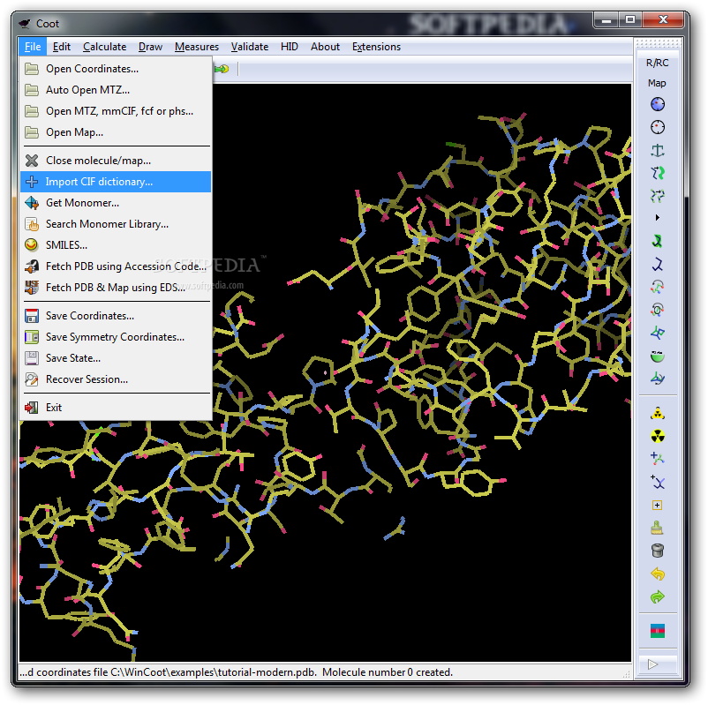Expand the bottom arrow of side toolbar
The width and height of the screenshot is (708, 705).
[x=652, y=664]
